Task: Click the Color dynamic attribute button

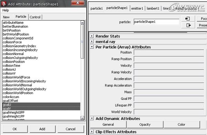Action: pos(181,125)
